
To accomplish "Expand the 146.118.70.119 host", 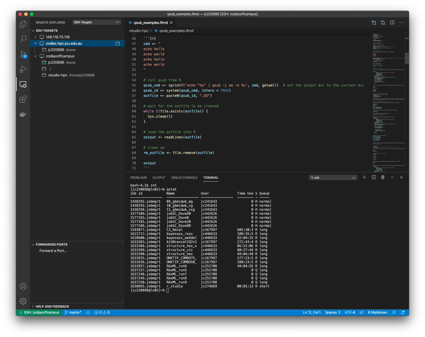I will click(x=35, y=37).
